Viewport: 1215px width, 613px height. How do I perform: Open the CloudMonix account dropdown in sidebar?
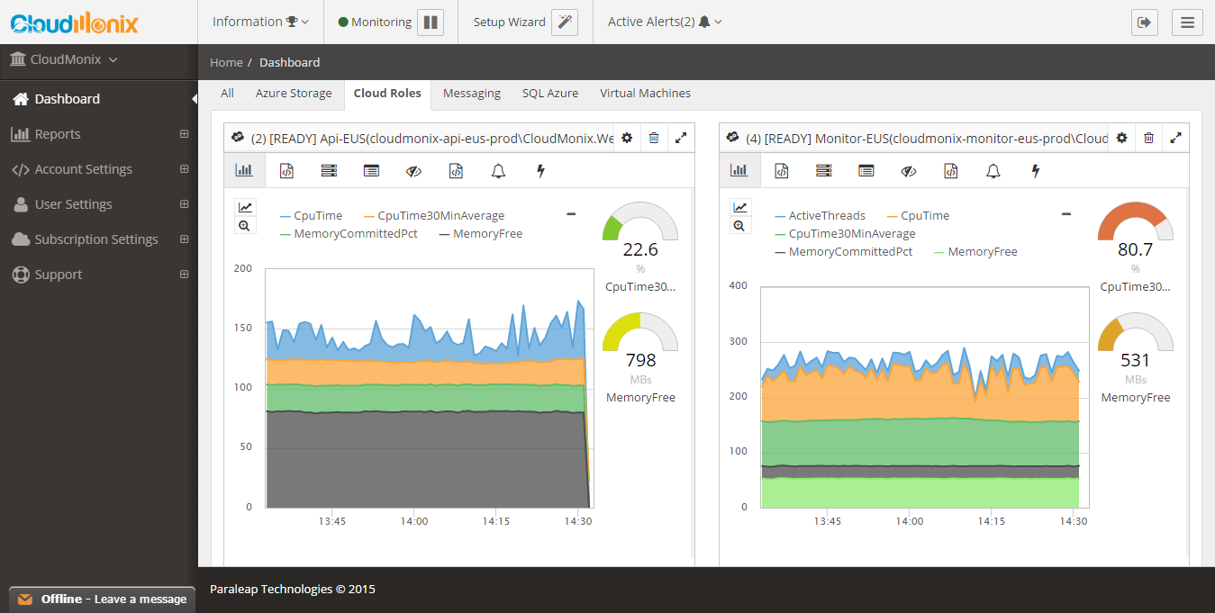[63, 60]
